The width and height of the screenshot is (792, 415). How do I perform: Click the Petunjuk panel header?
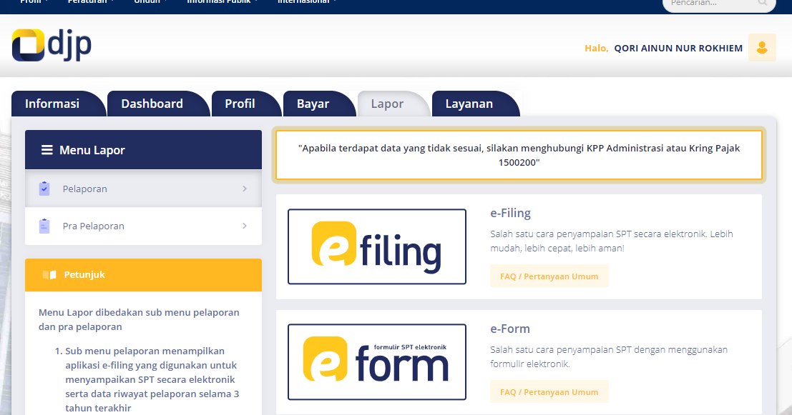[144, 275]
